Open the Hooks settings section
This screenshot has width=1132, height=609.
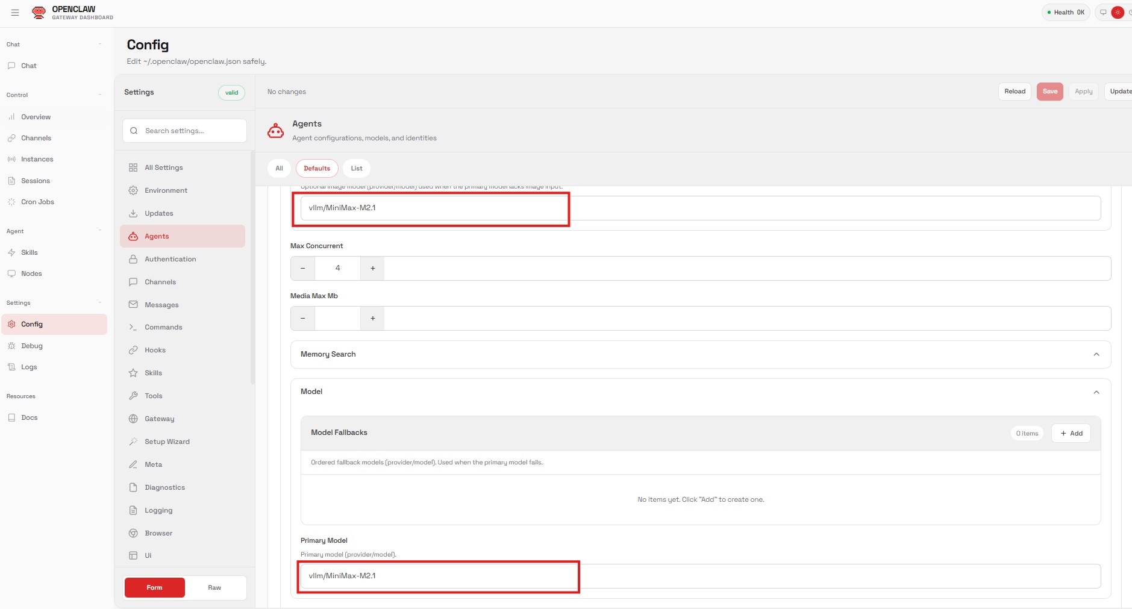155,350
